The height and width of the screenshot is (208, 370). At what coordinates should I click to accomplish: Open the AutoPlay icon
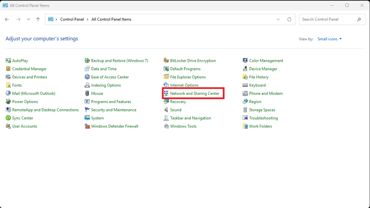(x=8, y=61)
